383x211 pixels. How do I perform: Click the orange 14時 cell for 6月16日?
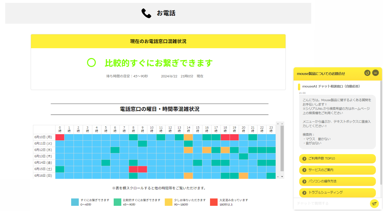(188, 175)
